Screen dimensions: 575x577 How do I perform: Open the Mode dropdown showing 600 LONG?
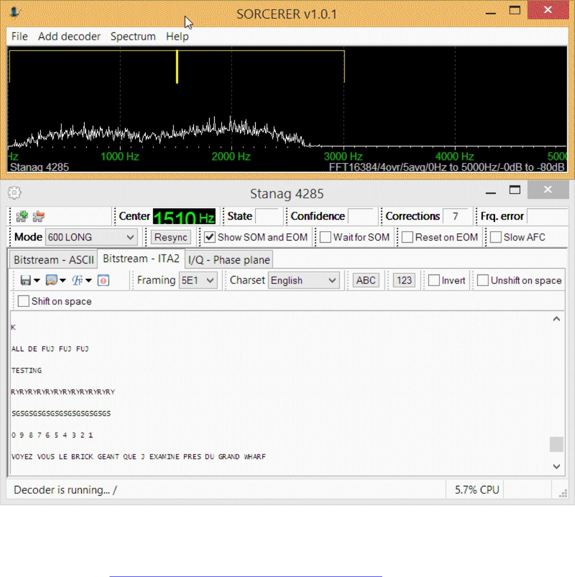tap(91, 237)
